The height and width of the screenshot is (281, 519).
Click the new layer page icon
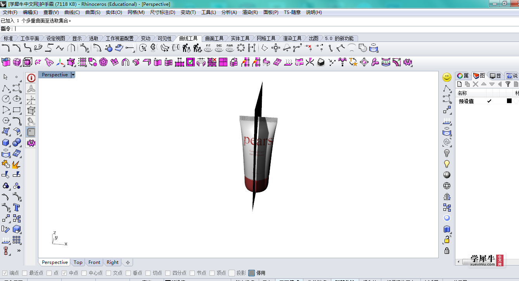460,84
